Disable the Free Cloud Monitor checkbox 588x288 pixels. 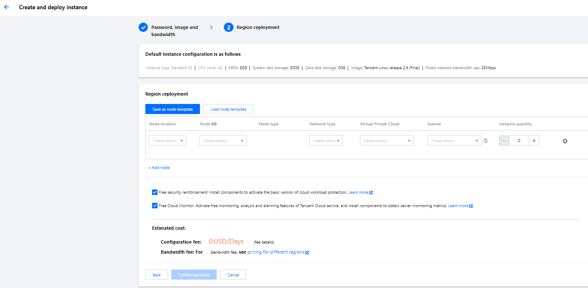(x=155, y=206)
